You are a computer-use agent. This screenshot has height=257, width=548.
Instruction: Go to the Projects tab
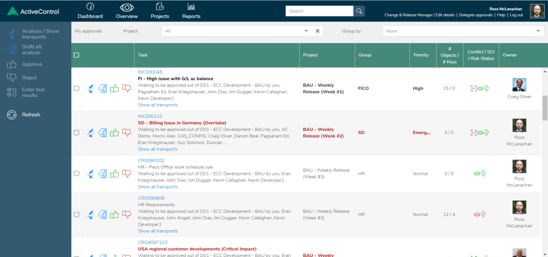160,11
